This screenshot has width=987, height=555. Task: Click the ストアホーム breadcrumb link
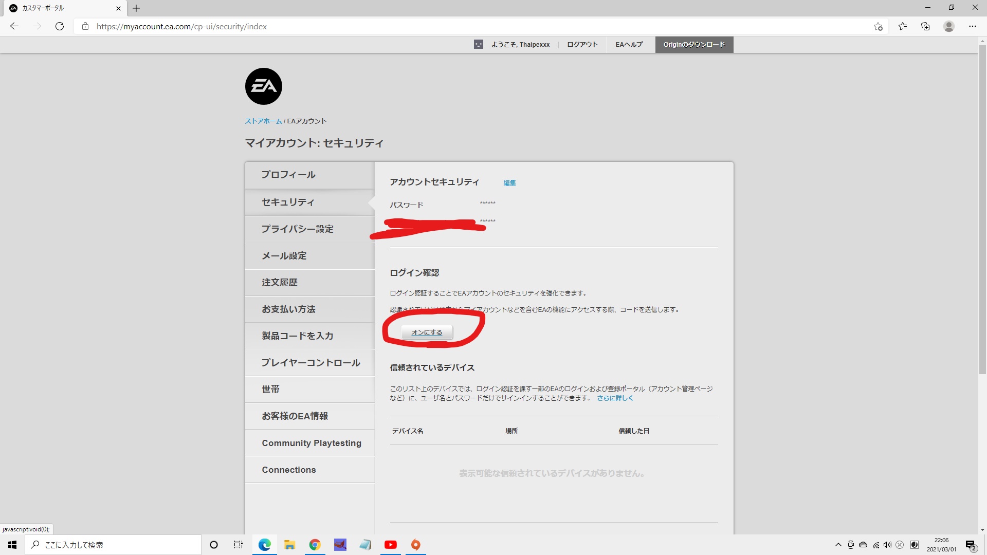263,121
